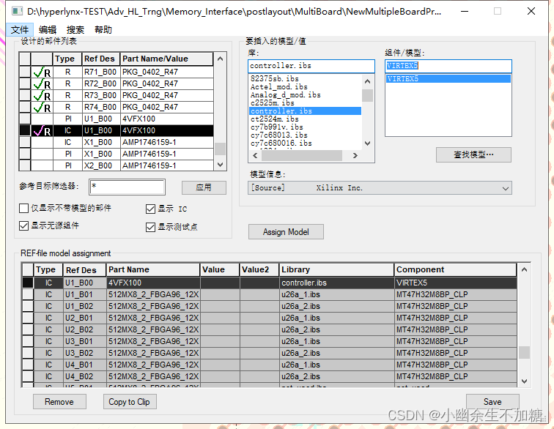Screen dimensions: 554x429
Task: Click Type header in parts list
Action: tap(67, 59)
